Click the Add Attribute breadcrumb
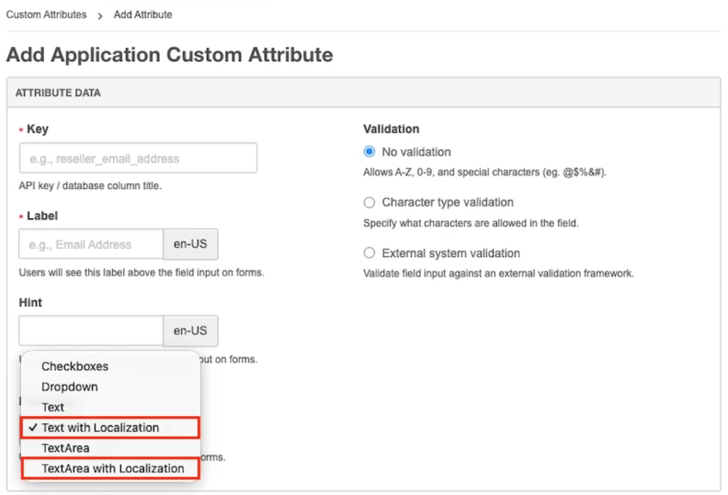This screenshot has width=728, height=495. [143, 14]
